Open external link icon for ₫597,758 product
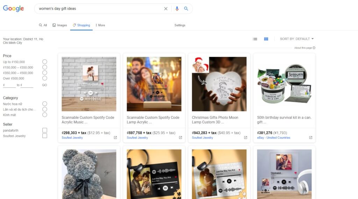This screenshot has width=358, height=199. tap(180, 138)
